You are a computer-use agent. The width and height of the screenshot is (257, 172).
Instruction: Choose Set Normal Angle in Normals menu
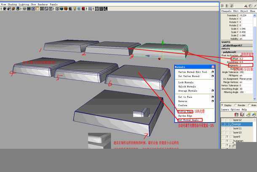click(x=189, y=120)
